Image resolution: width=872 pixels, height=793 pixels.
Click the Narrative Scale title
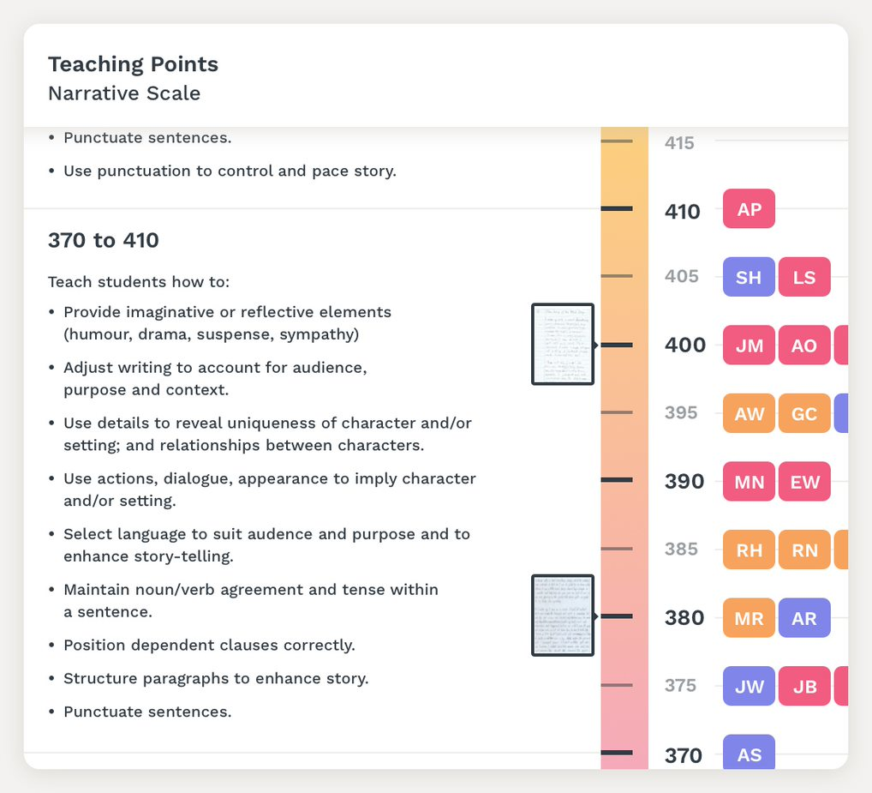pos(124,93)
